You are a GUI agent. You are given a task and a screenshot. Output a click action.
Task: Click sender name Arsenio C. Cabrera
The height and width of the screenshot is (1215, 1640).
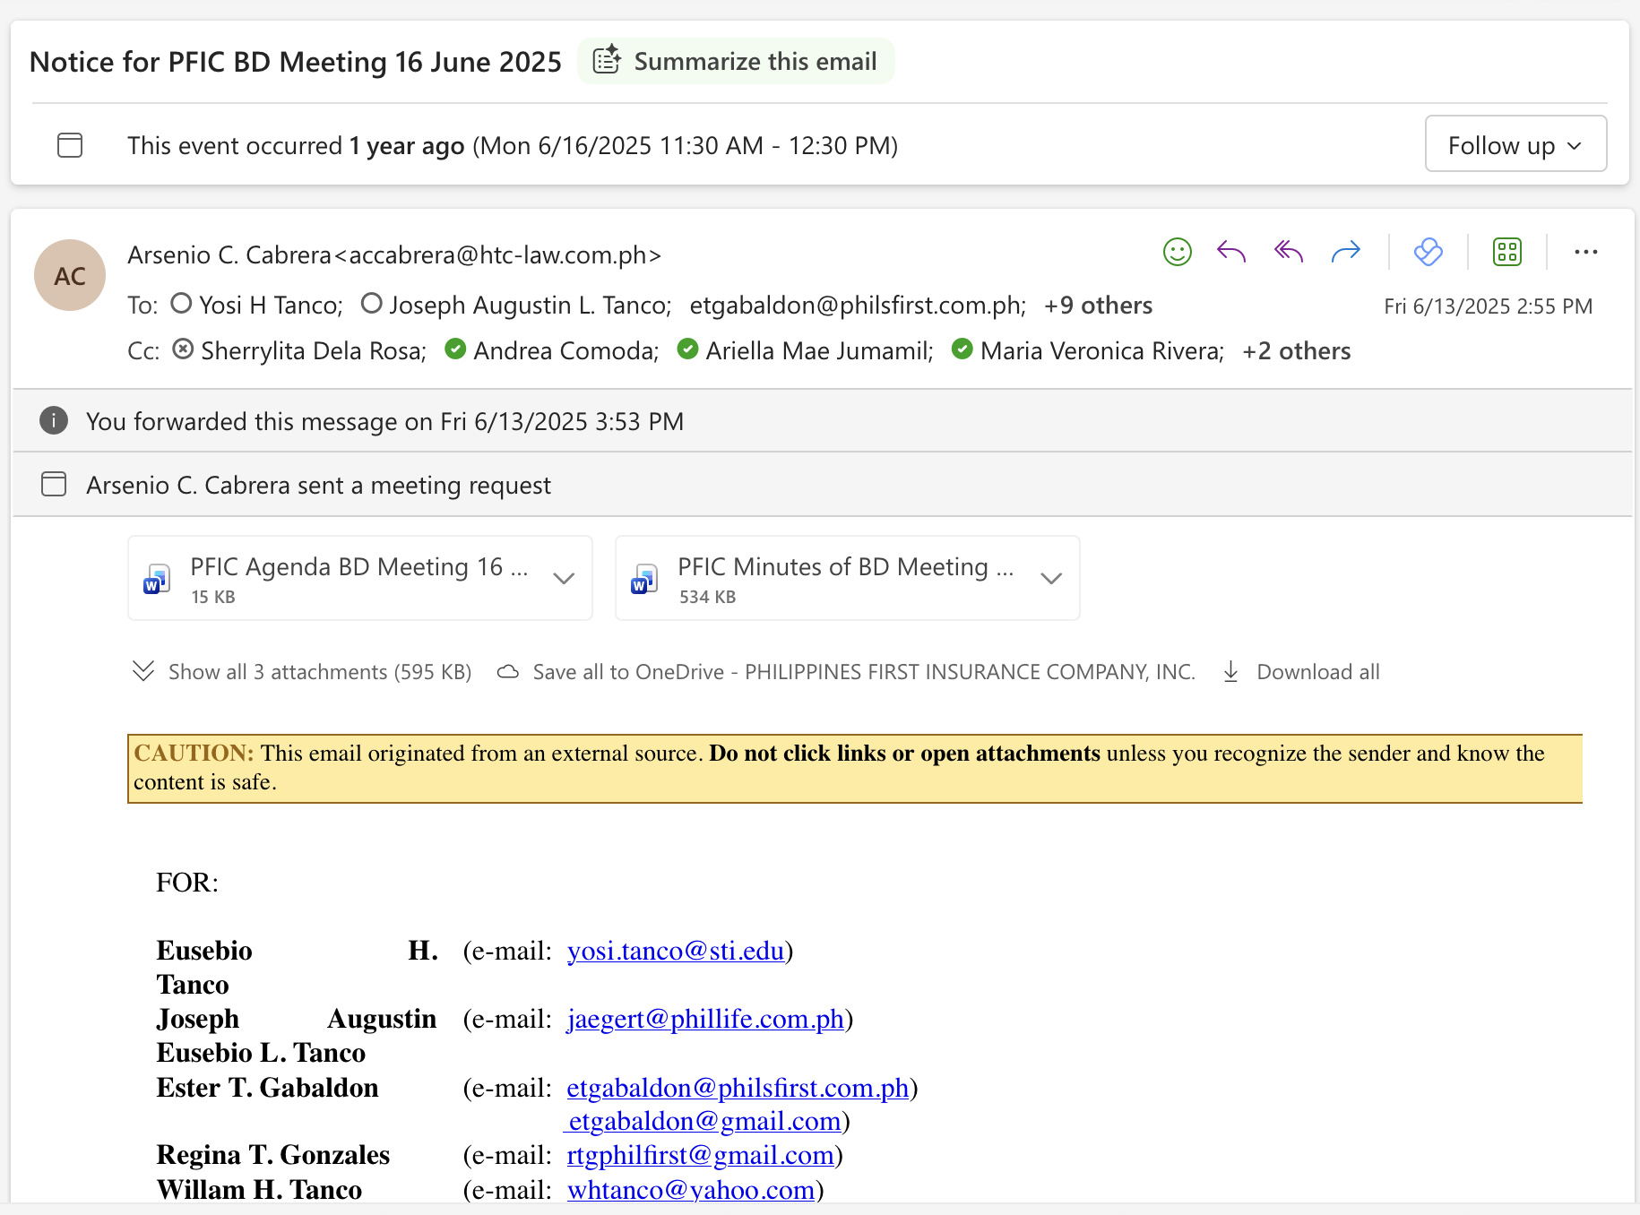pyautogui.click(x=229, y=255)
